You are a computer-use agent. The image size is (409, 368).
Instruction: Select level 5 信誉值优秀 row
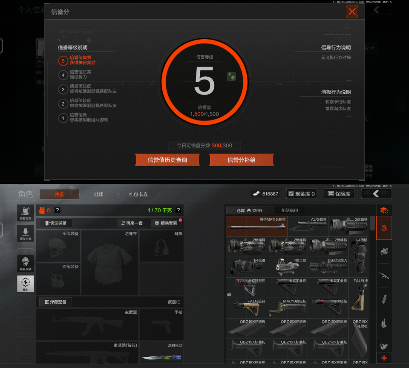point(77,60)
